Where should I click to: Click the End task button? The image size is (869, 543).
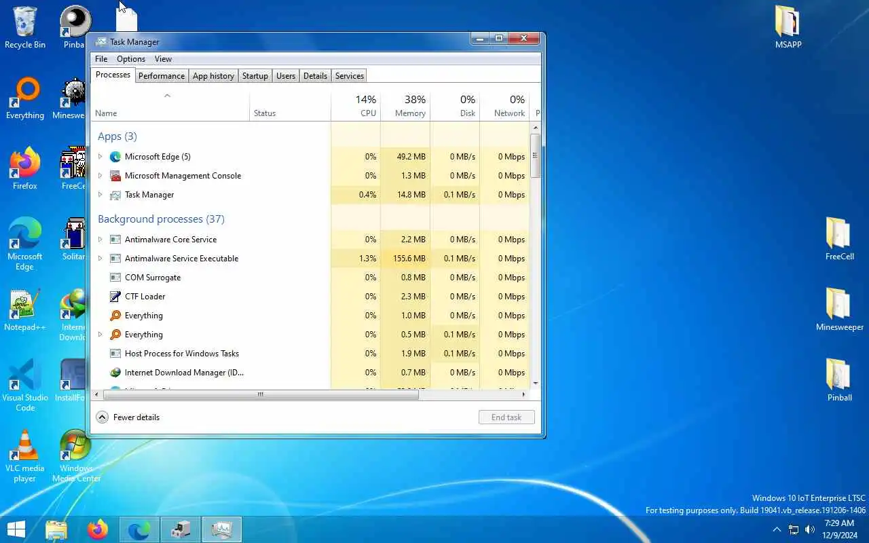[506, 417]
